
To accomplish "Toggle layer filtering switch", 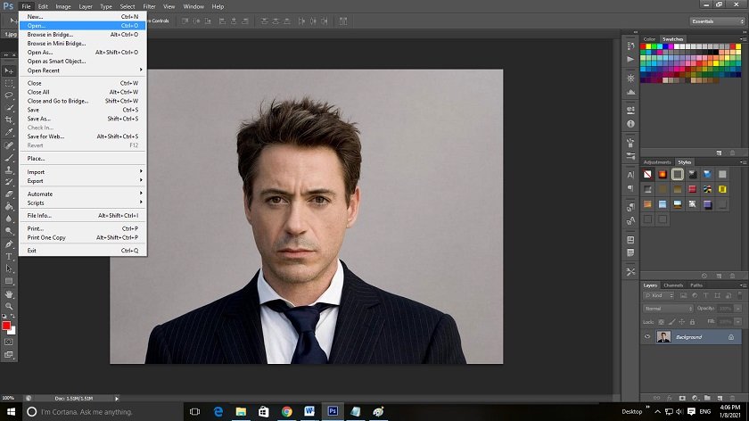I will point(739,295).
